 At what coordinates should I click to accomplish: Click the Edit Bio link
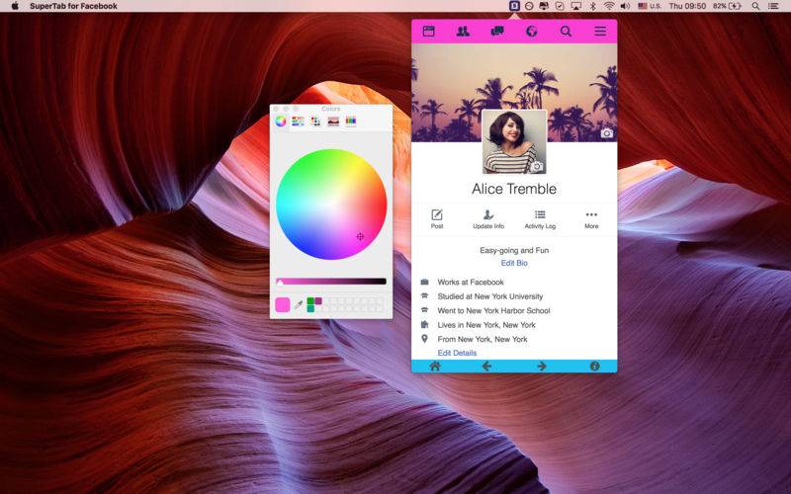click(x=514, y=263)
